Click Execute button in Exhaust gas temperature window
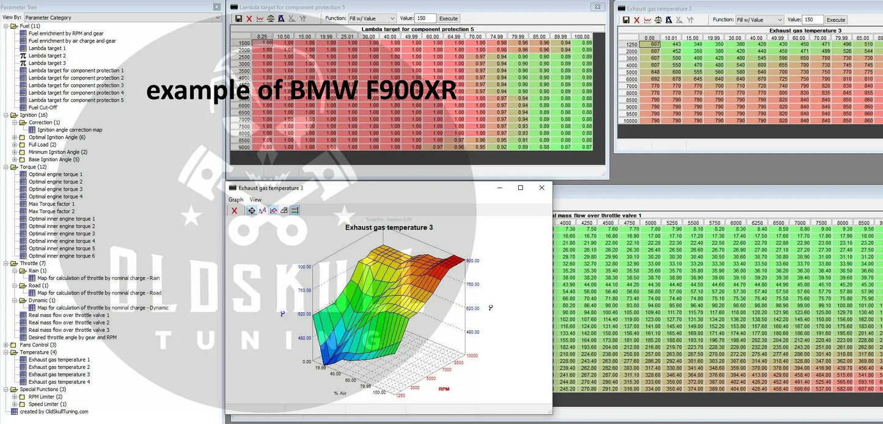This screenshot has height=424, width=883. pos(835,20)
